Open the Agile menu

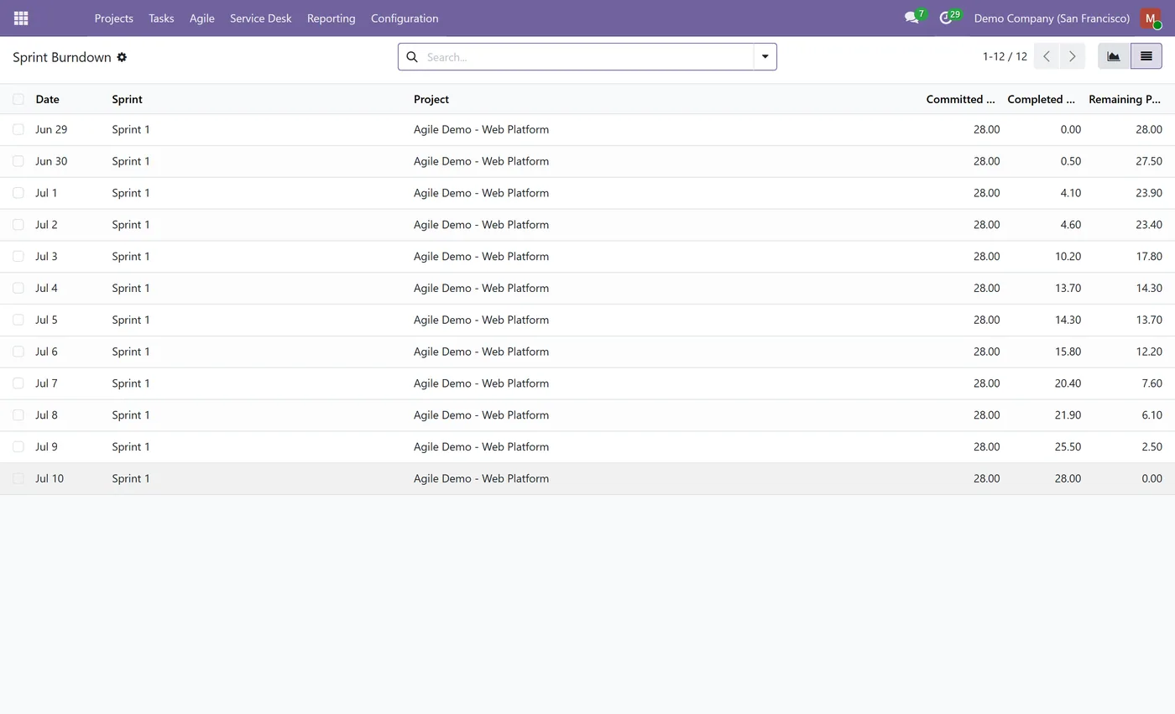(201, 18)
